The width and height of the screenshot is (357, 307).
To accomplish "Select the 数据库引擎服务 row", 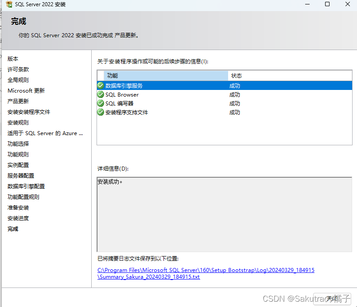I will tap(225, 85).
